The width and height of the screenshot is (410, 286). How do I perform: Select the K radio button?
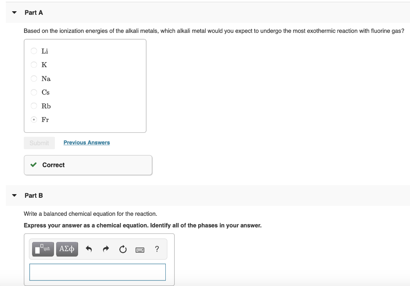[34, 65]
